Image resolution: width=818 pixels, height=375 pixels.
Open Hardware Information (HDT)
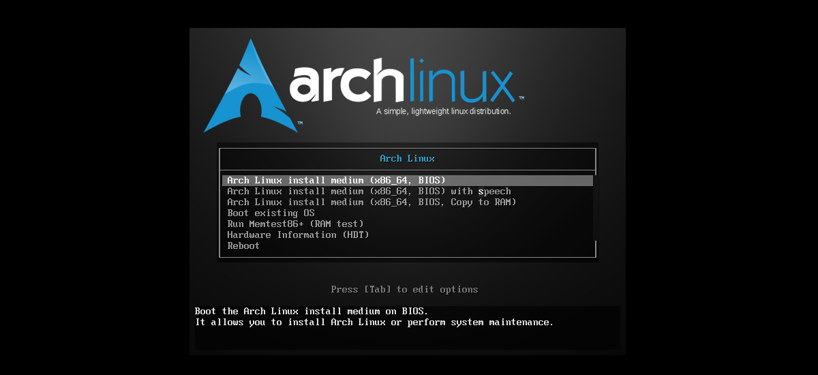[x=298, y=235]
